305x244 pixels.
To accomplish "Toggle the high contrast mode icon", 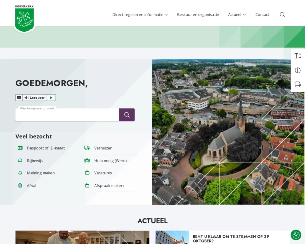I will point(298,70).
